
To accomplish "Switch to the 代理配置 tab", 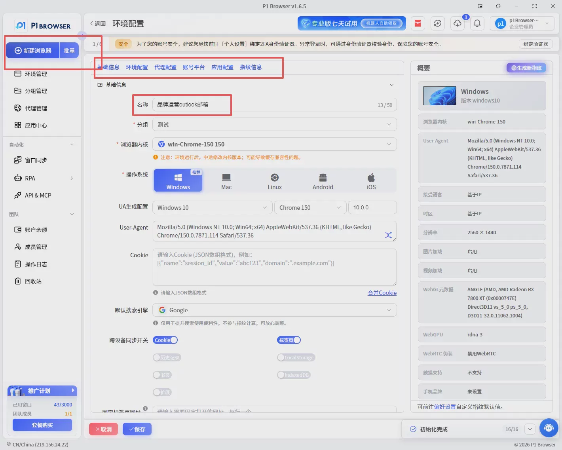I will [165, 67].
